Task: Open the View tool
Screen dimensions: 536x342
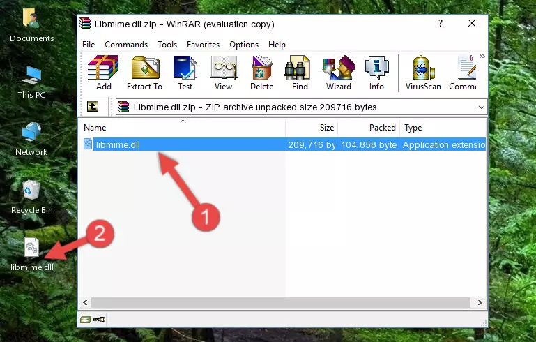Action: coord(224,73)
